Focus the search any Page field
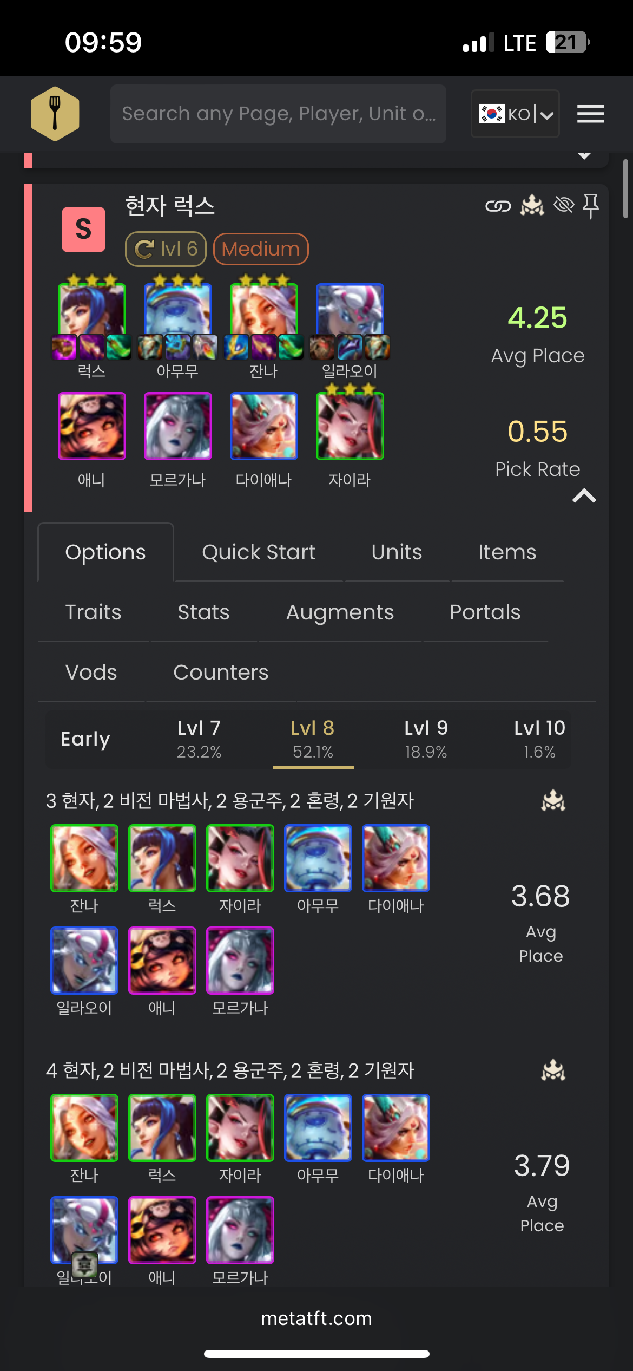The width and height of the screenshot is (633, 1371). 278,114
